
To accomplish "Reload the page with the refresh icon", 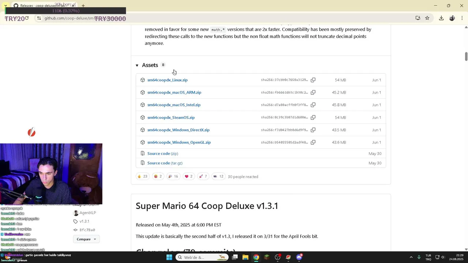I will (x=27, y=18).
